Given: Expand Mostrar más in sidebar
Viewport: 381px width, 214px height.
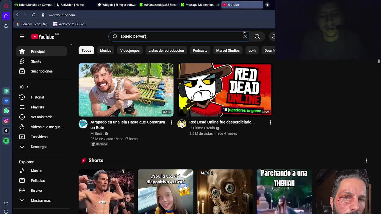Looking at the screenshot, I should pyautogui.click(x=41, y=201).
